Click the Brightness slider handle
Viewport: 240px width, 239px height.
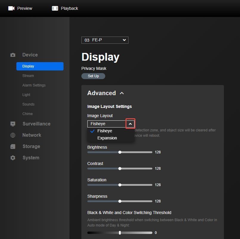pyautogui.click(x=120, y=152)
